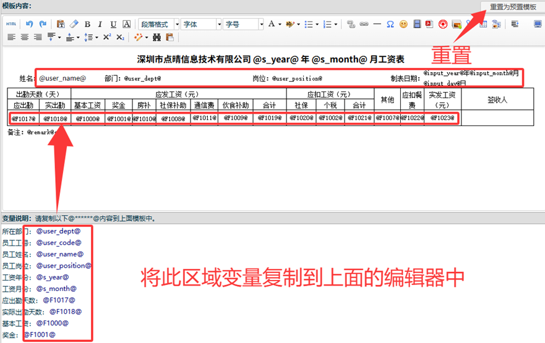This screenshot has width=545, height=343.
Task: Click the empty 签收人 cell in table
Action: (497, 117)
